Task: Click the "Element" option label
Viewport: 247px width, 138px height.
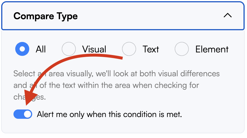Action: (212, 49)
